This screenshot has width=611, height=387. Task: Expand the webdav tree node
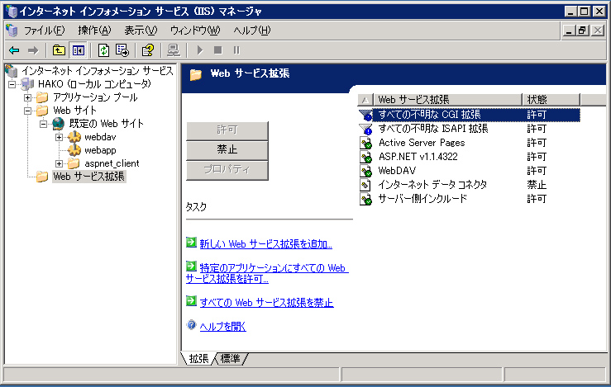59,137
